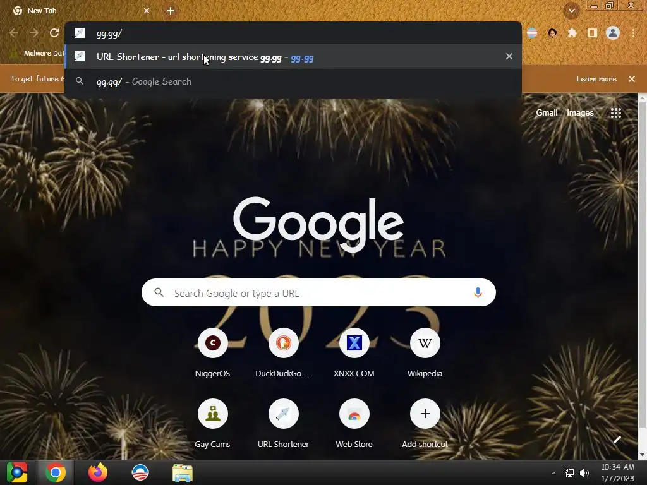Click the Search Google or type a URL box
This screenshot has width=647, height=485.
pos(318,293)
